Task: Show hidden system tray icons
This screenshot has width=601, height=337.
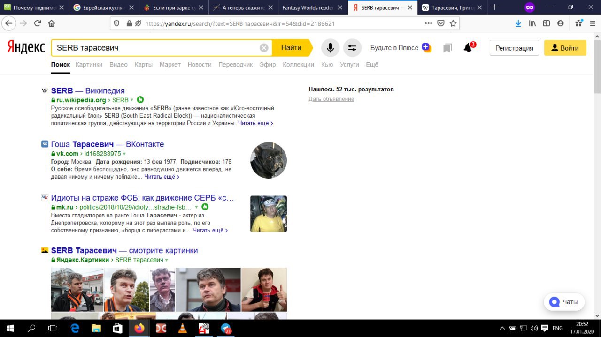Action: pyautogui.click(x=502, y=328)
